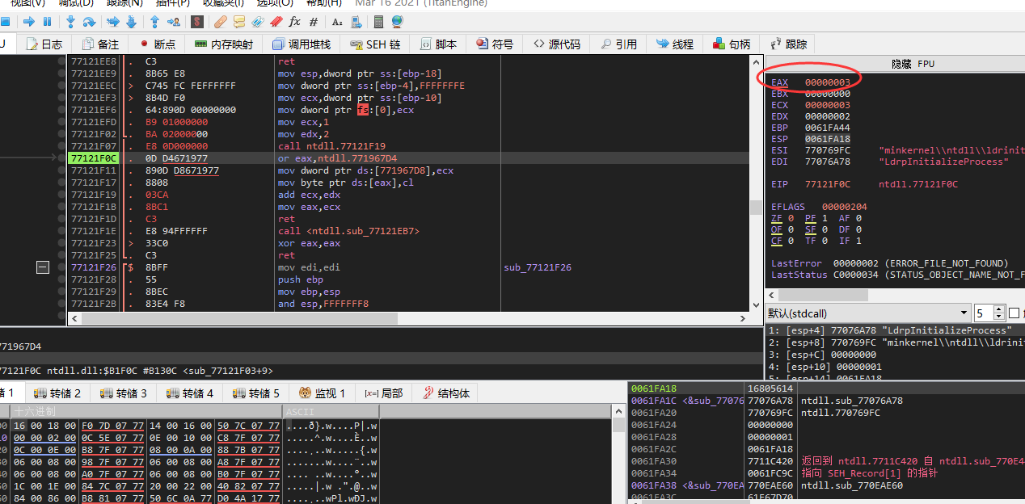Viewport: 1025px width, 504px height.
Task: Switch to the 监视 1 watch tab
Action: click(x=323, y=393)
